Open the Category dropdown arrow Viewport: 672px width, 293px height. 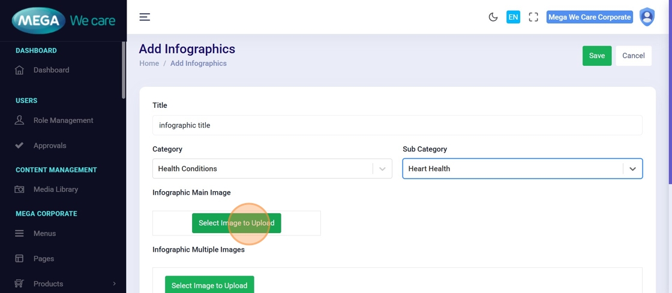tap(382, 169)
